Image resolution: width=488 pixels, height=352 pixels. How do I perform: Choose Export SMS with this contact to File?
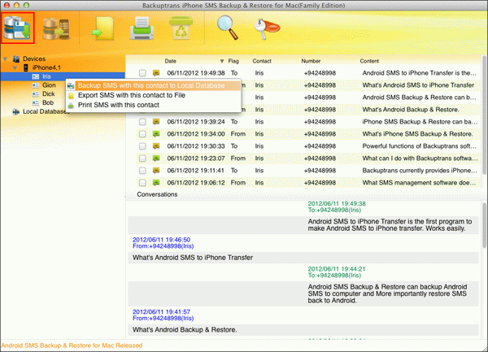132,95
